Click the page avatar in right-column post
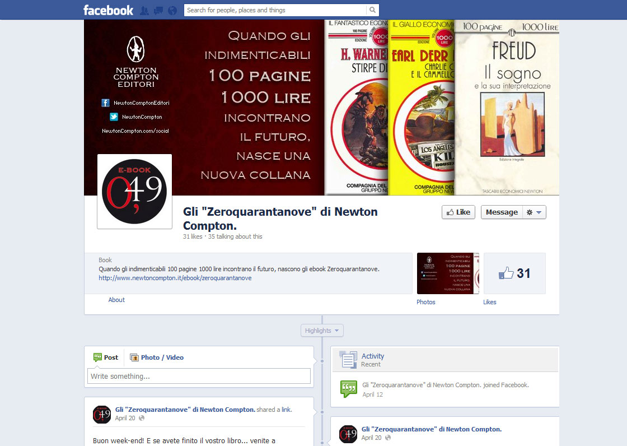Viewport: 627px width, 446px height. point(348,434)
